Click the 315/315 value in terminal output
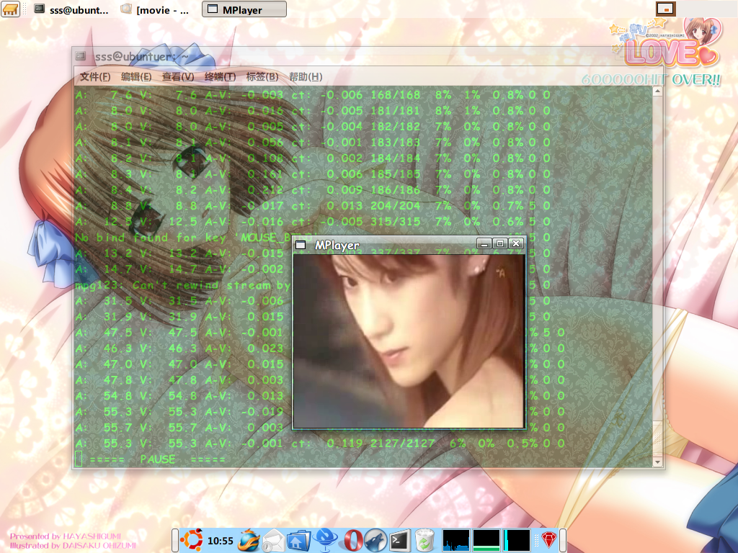The height and width of the screenshot is (553, 738). pos(396,222)
